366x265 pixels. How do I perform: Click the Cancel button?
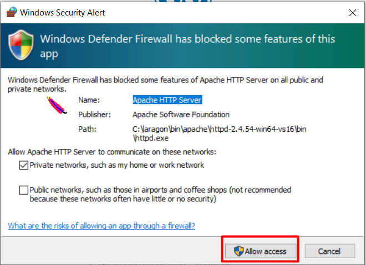click(330, 251)
